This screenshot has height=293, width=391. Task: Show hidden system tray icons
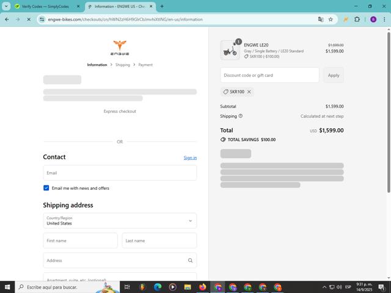point(324,287)
